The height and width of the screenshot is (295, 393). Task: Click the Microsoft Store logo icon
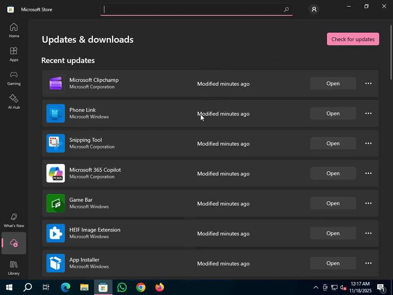pyautogui.click(x=10, y=10)
